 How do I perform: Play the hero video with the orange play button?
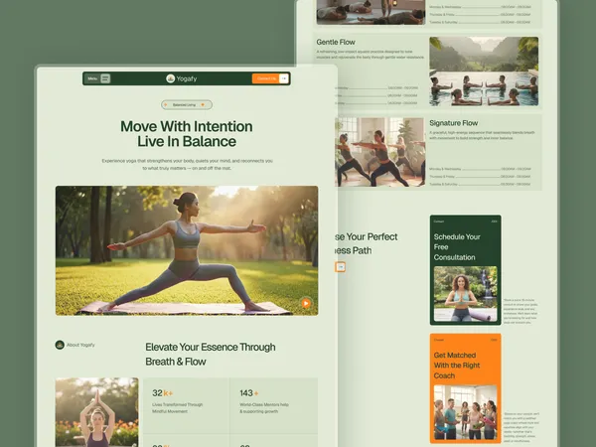(x=306, y=303)
